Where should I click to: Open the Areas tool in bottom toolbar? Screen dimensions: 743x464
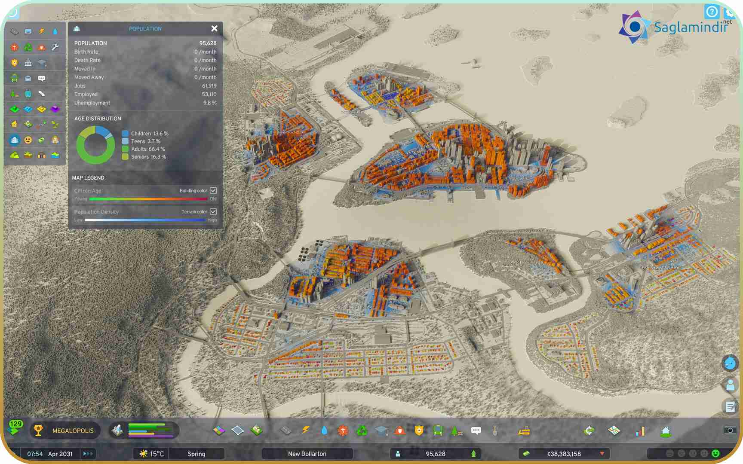point(238,430)
